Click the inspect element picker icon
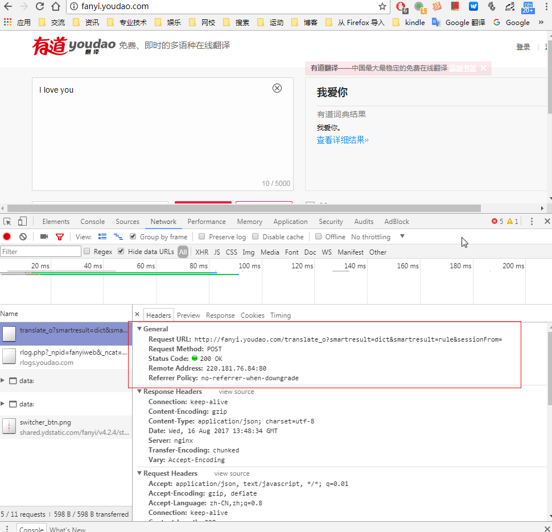This screenshot has height=532, width=552. coord(7,222)
